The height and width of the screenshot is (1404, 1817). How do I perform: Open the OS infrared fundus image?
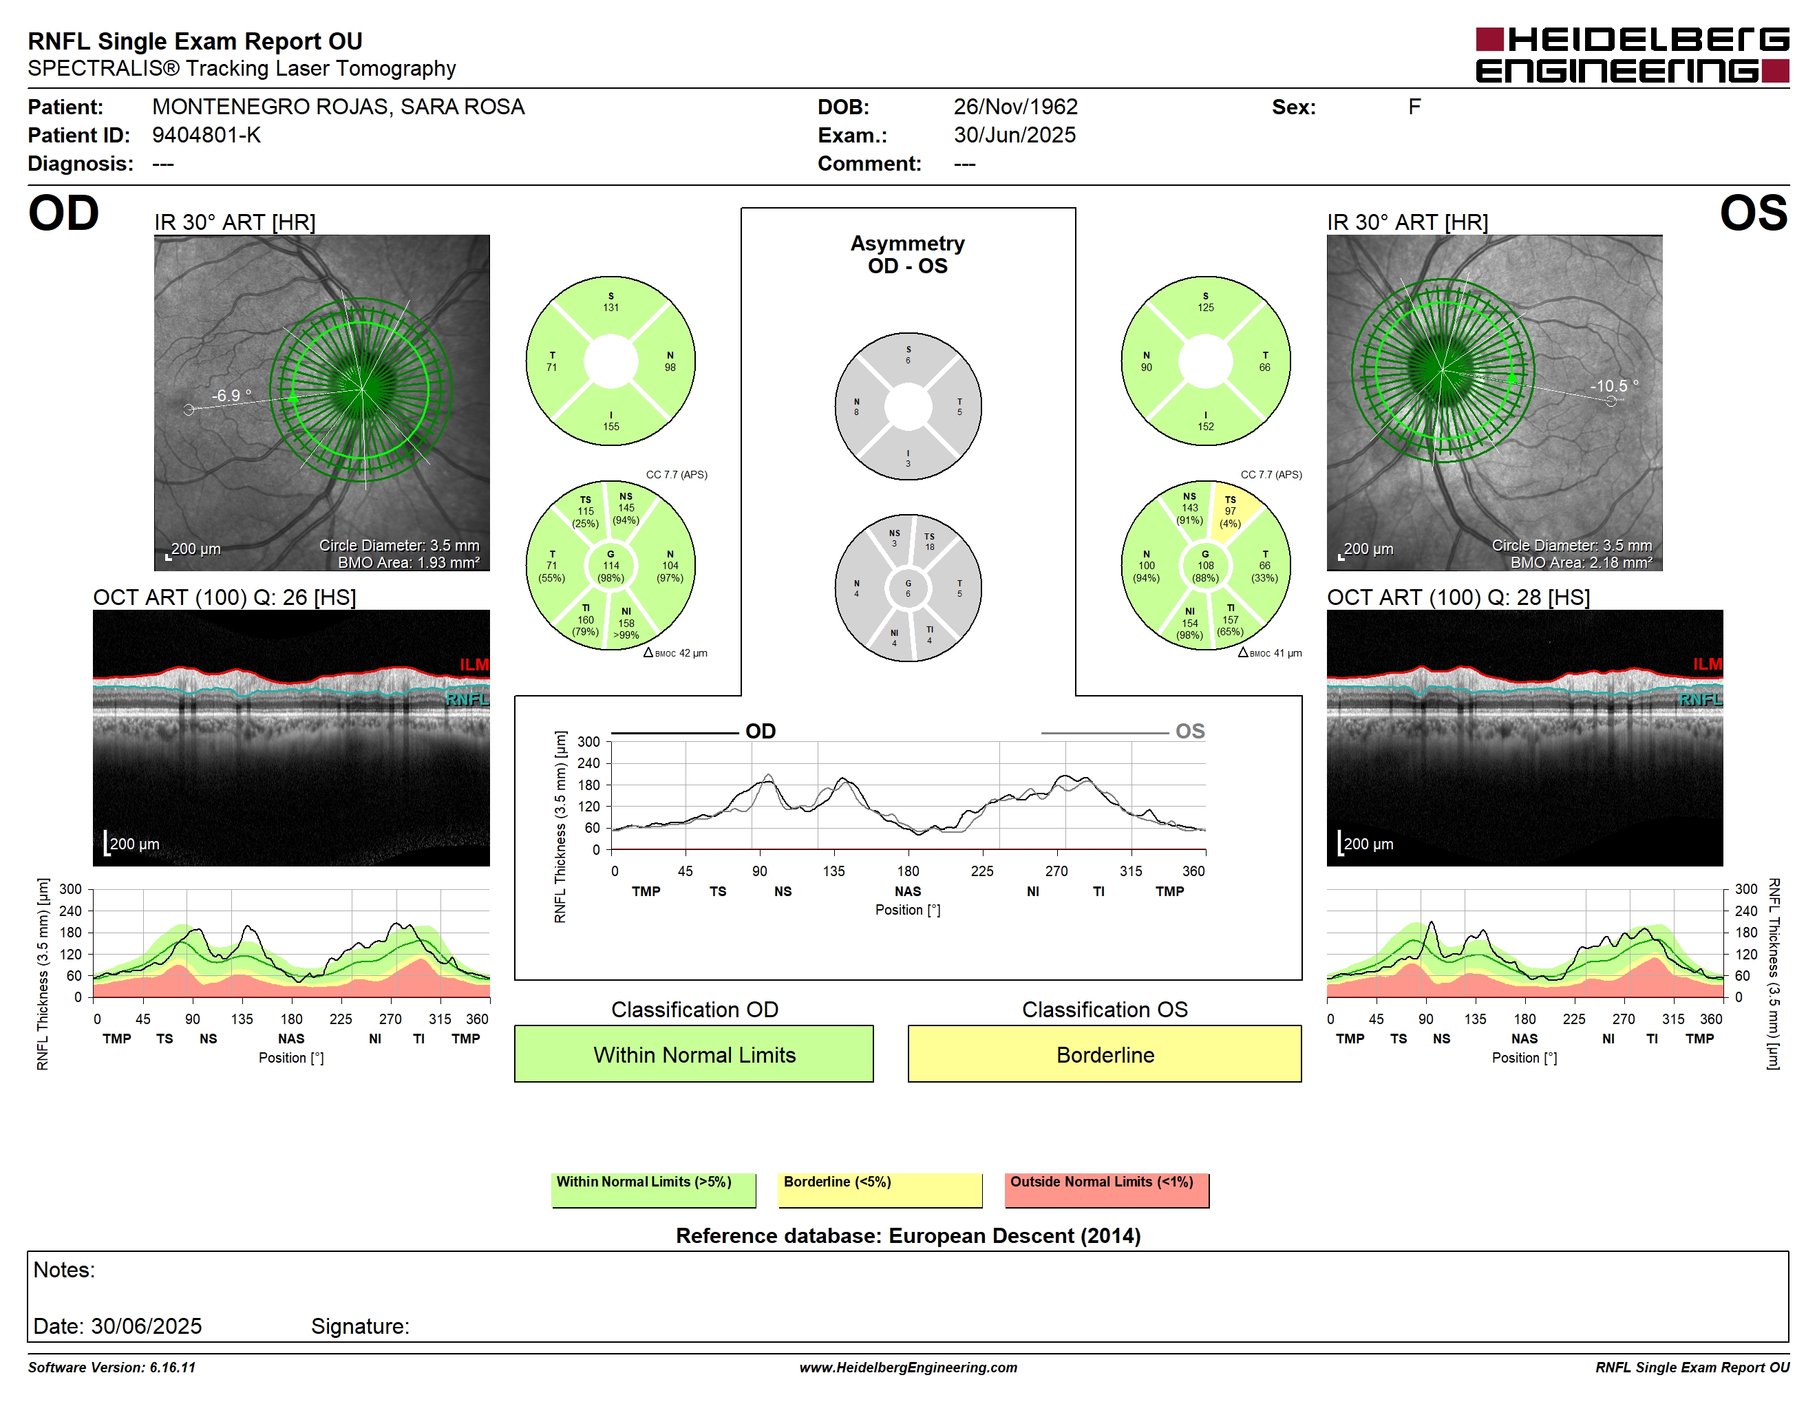[x=1494, y=403]
